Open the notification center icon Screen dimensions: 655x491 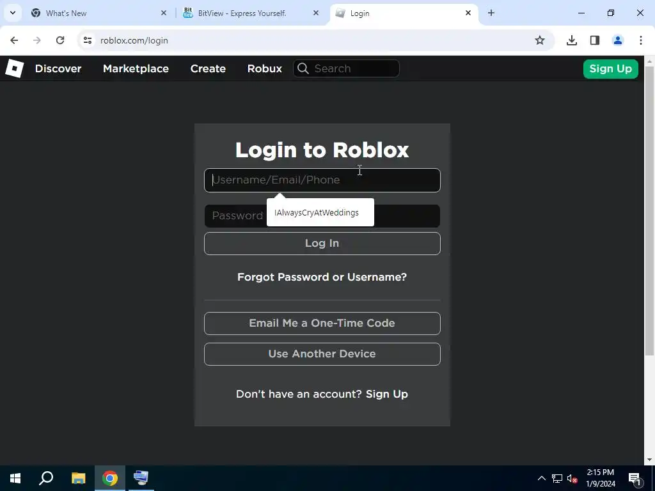[x=635, y=478]
